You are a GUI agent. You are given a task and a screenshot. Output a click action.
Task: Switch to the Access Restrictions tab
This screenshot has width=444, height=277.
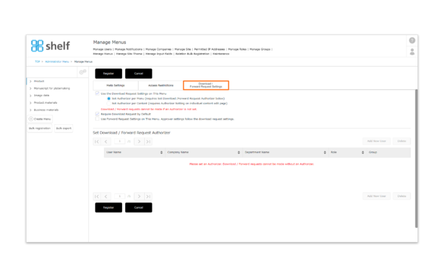tap(161, 85)
